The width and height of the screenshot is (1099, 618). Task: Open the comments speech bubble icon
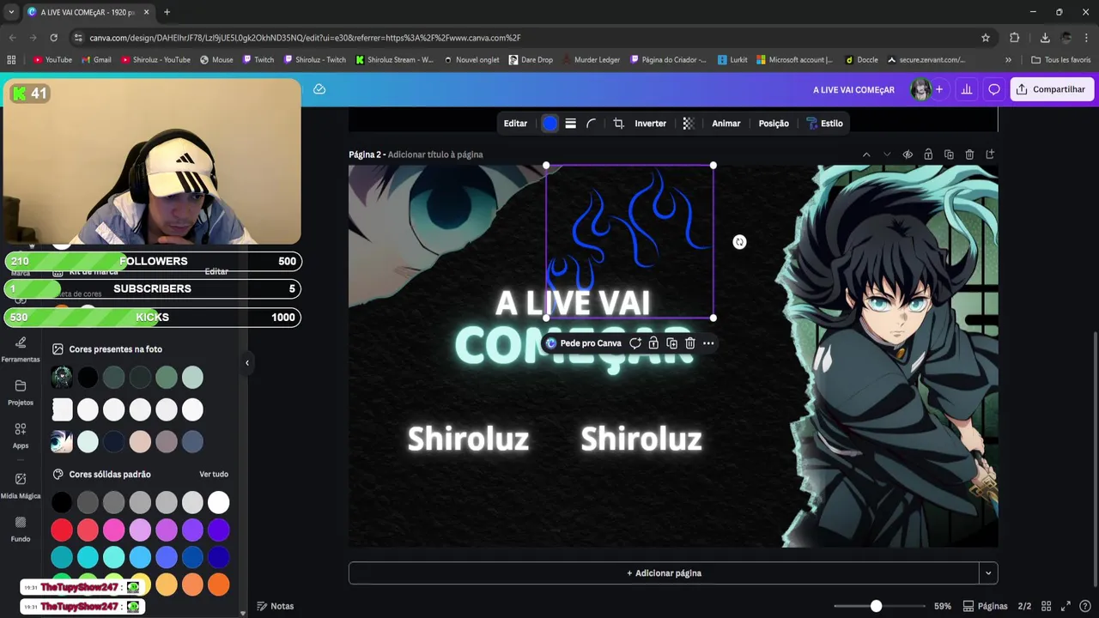tap(994, 89)
